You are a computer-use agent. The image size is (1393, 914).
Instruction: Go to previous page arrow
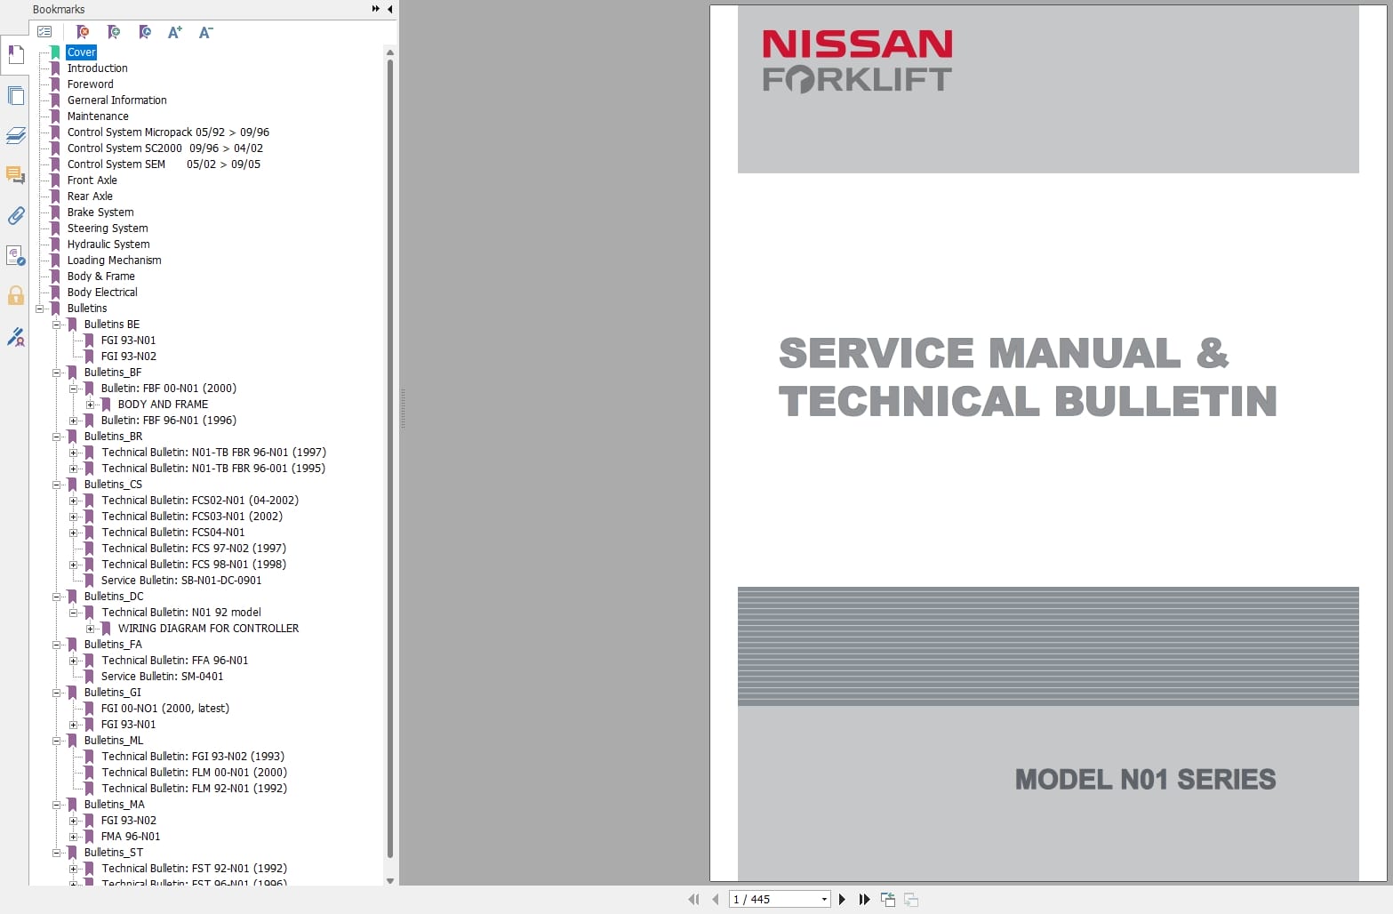click(716, 900)
